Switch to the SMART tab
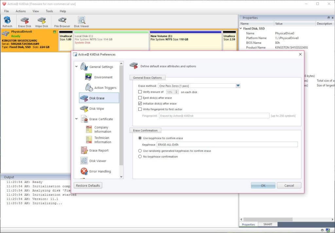This screenshot has height=233, width=335. (268, 225)
